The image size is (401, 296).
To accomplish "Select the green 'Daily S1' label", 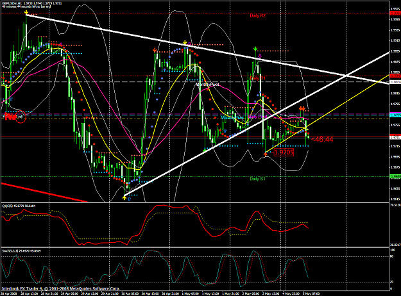I will pyautogui.click(x=257, y=179).
